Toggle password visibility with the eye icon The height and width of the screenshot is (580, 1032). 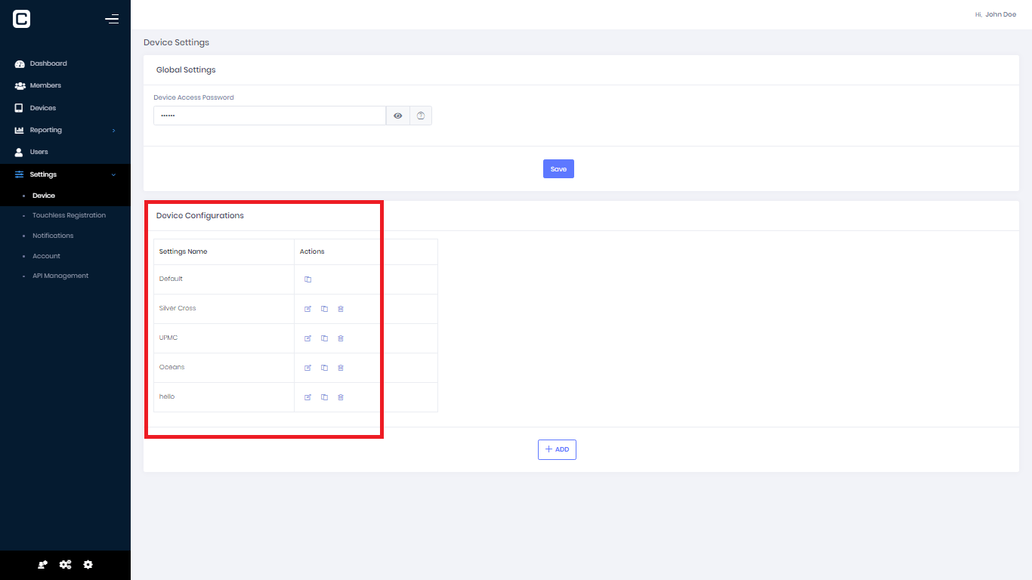tap(397, 115)
